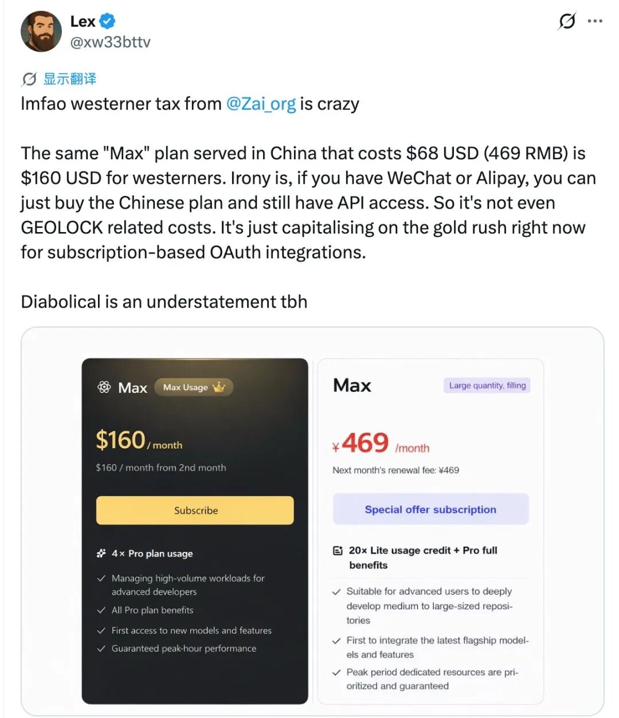Open the $160 Max plan card image

click(195, 531)
